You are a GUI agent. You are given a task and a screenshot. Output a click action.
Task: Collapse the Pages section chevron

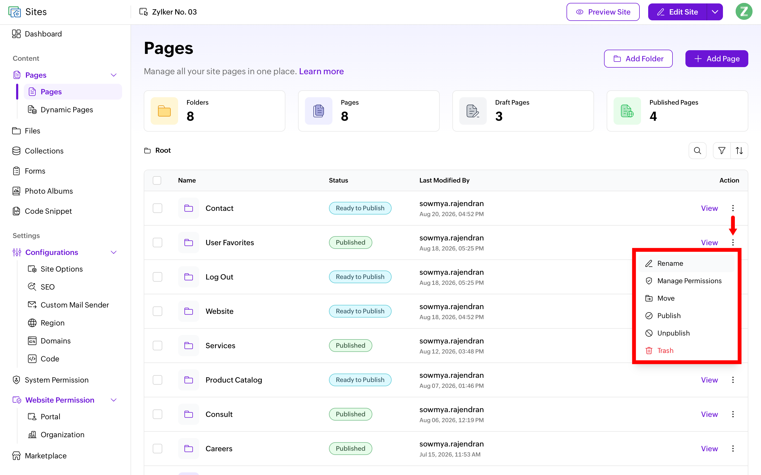click(114, 75)
